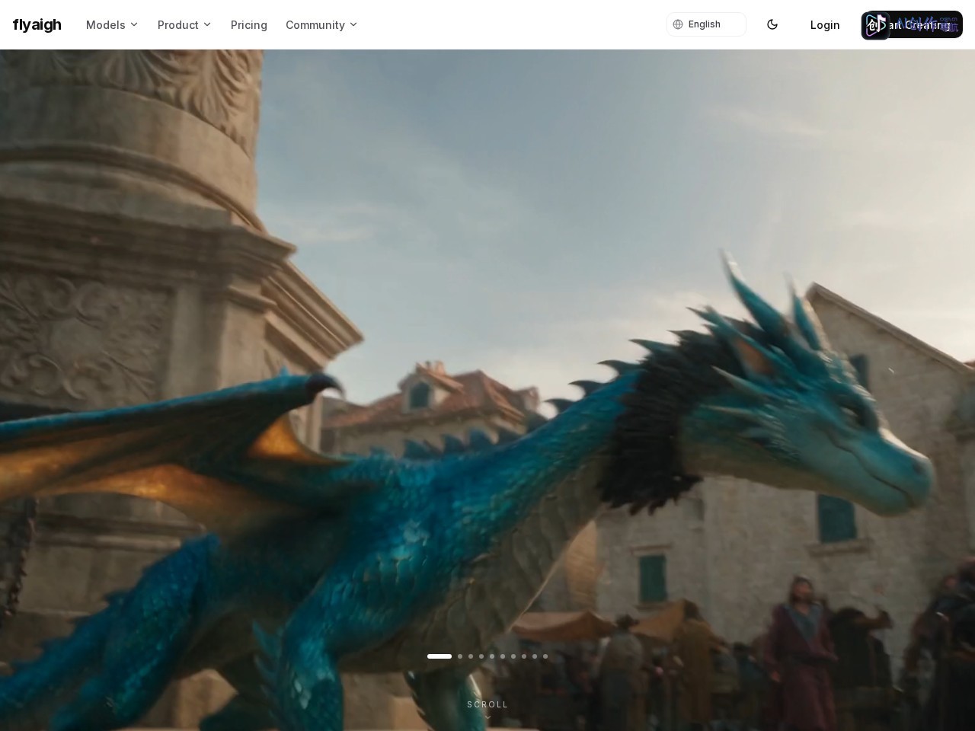
Task: Toggle dark mode with the moon icon
Action: click(772, 24)
